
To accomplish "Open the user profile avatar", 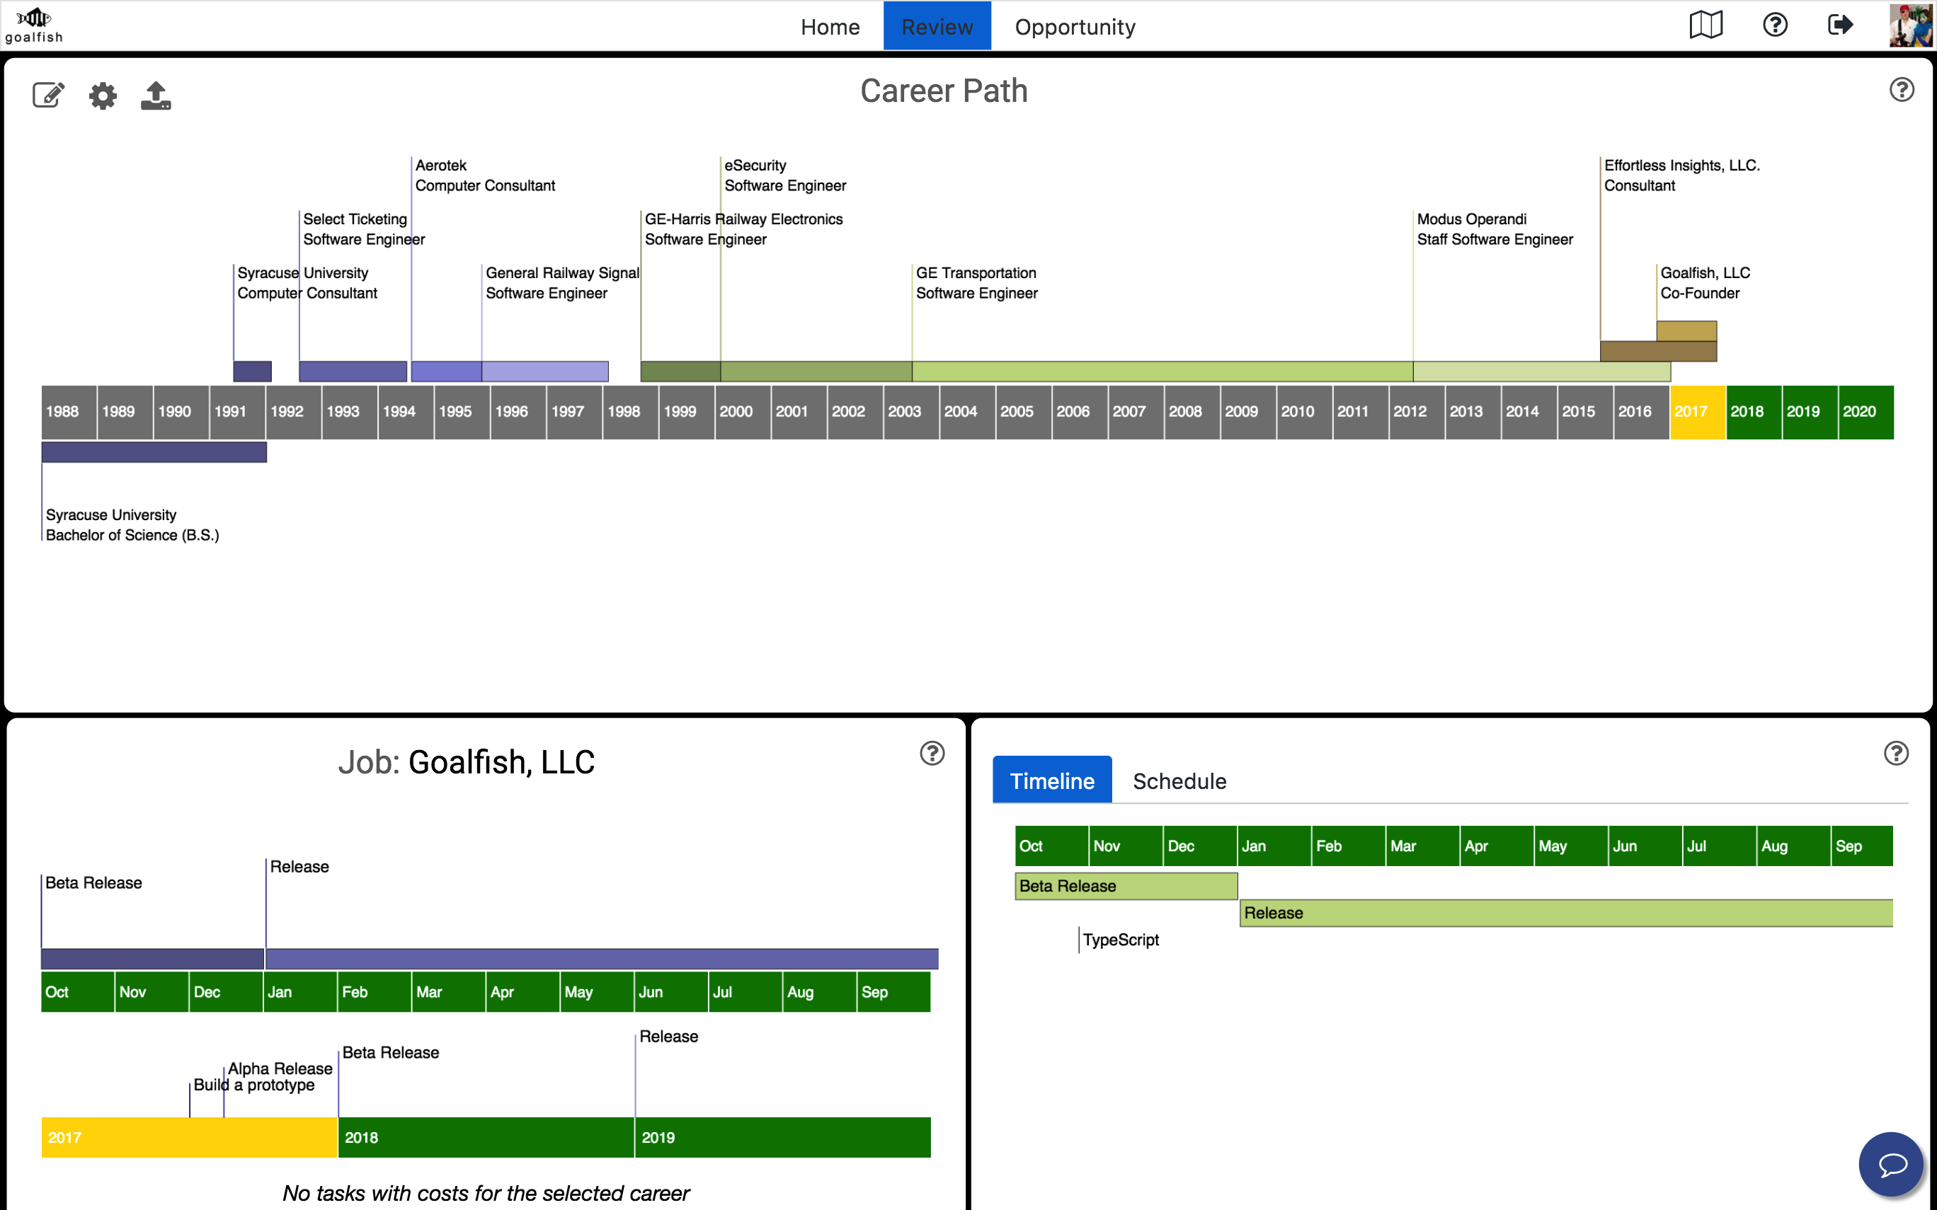I will tap(1911, 25).
